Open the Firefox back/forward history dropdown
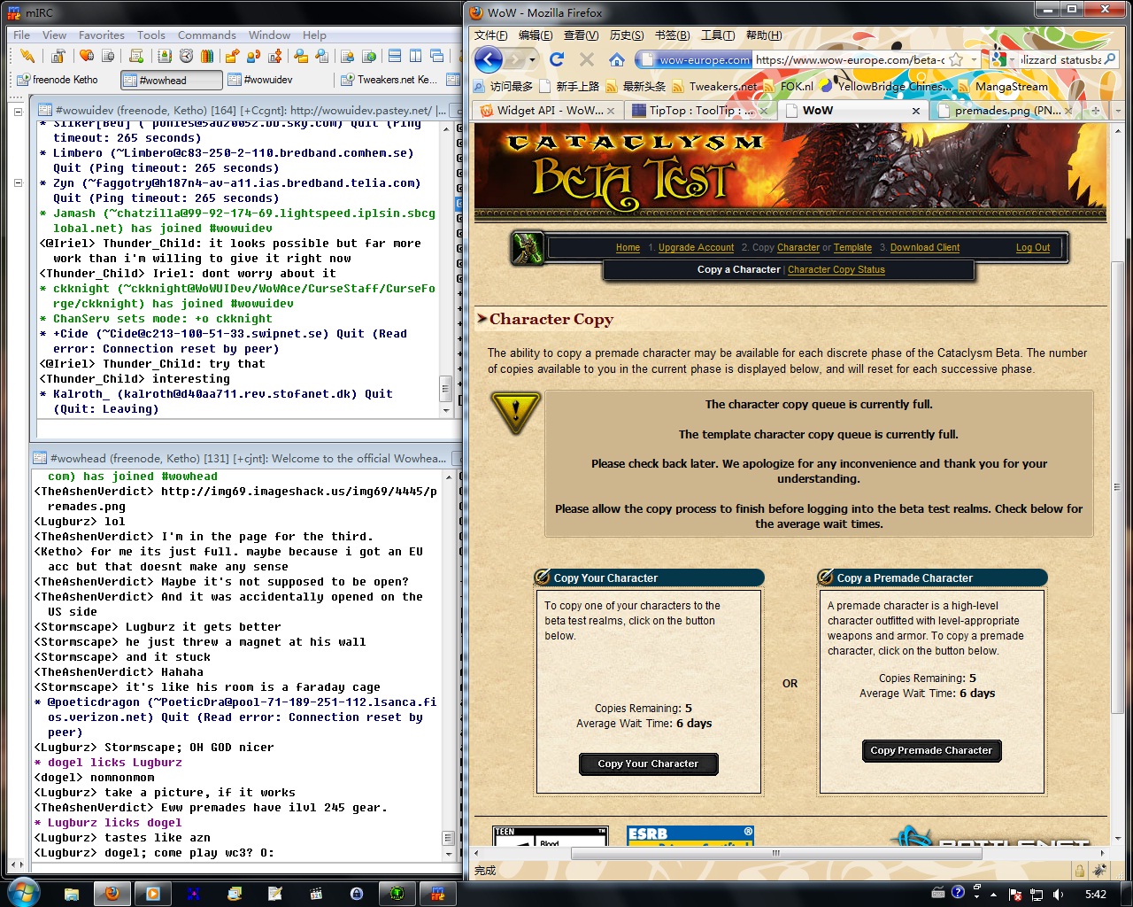The width and height of the screenshot is (1133, 907). click(532, 60)
